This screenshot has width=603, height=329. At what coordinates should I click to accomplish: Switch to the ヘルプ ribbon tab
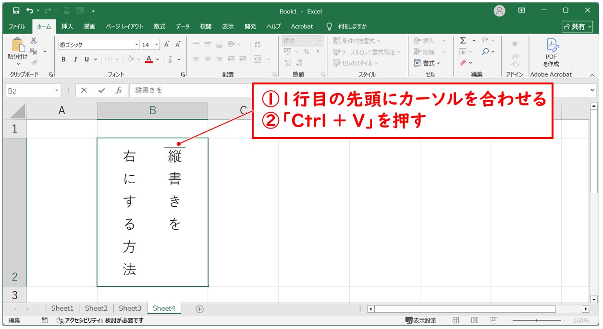pos(274,26)
